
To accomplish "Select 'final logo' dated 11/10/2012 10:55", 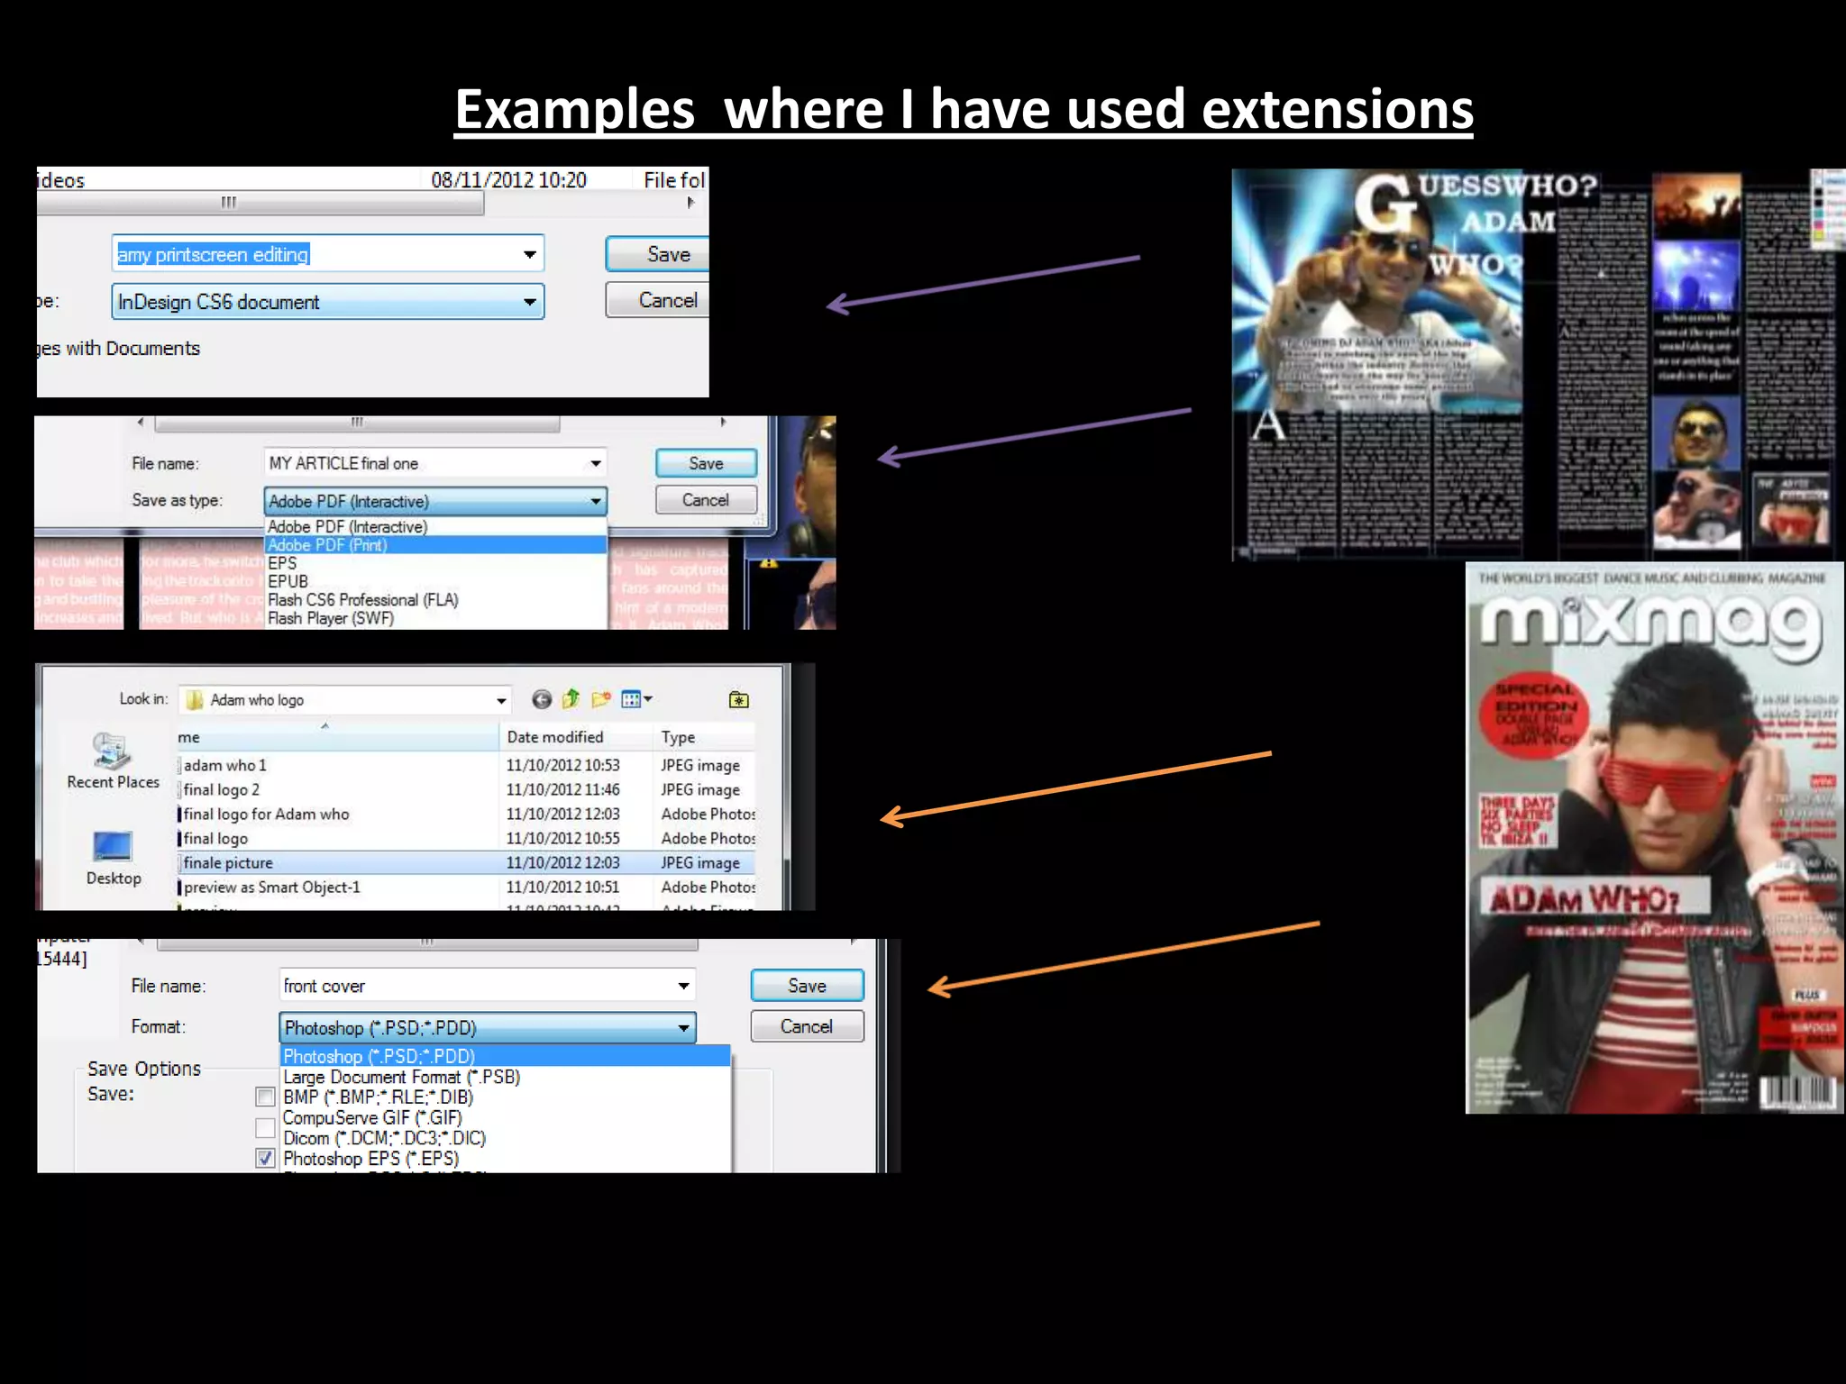I will (466, 838).
